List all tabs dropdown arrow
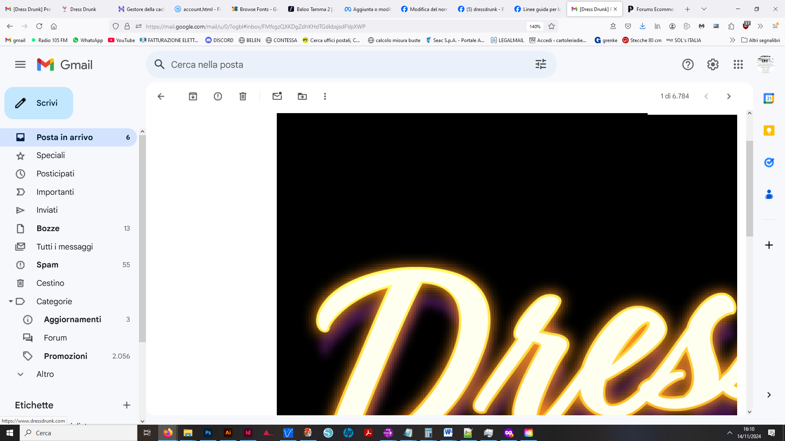The width and height of the screenshot is (785, 441). 704,9
